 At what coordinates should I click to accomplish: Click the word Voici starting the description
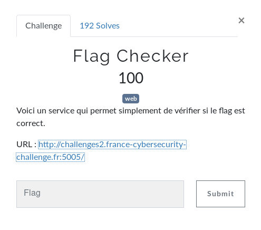25,111
